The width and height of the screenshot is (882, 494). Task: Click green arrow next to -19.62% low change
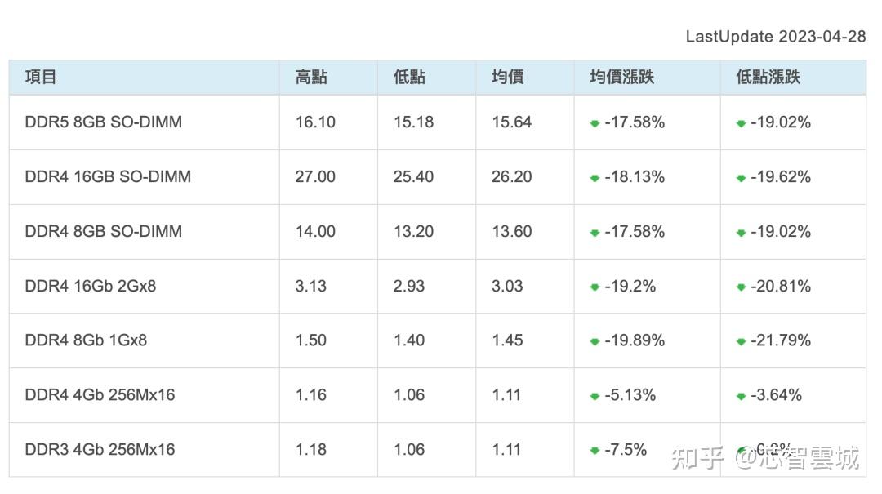[x=741, y=178]
